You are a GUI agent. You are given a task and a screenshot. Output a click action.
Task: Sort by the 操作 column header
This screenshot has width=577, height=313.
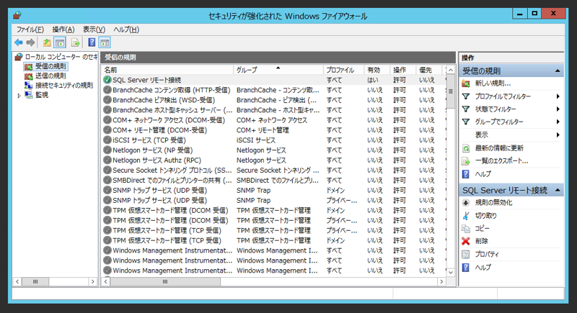pyautogui.click(x=403, y=70)
